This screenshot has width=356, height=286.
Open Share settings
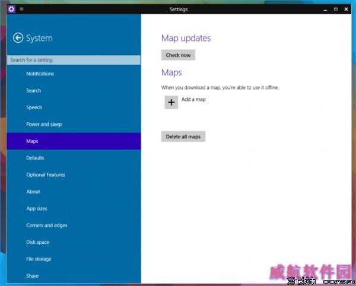(x=74, y=275)
